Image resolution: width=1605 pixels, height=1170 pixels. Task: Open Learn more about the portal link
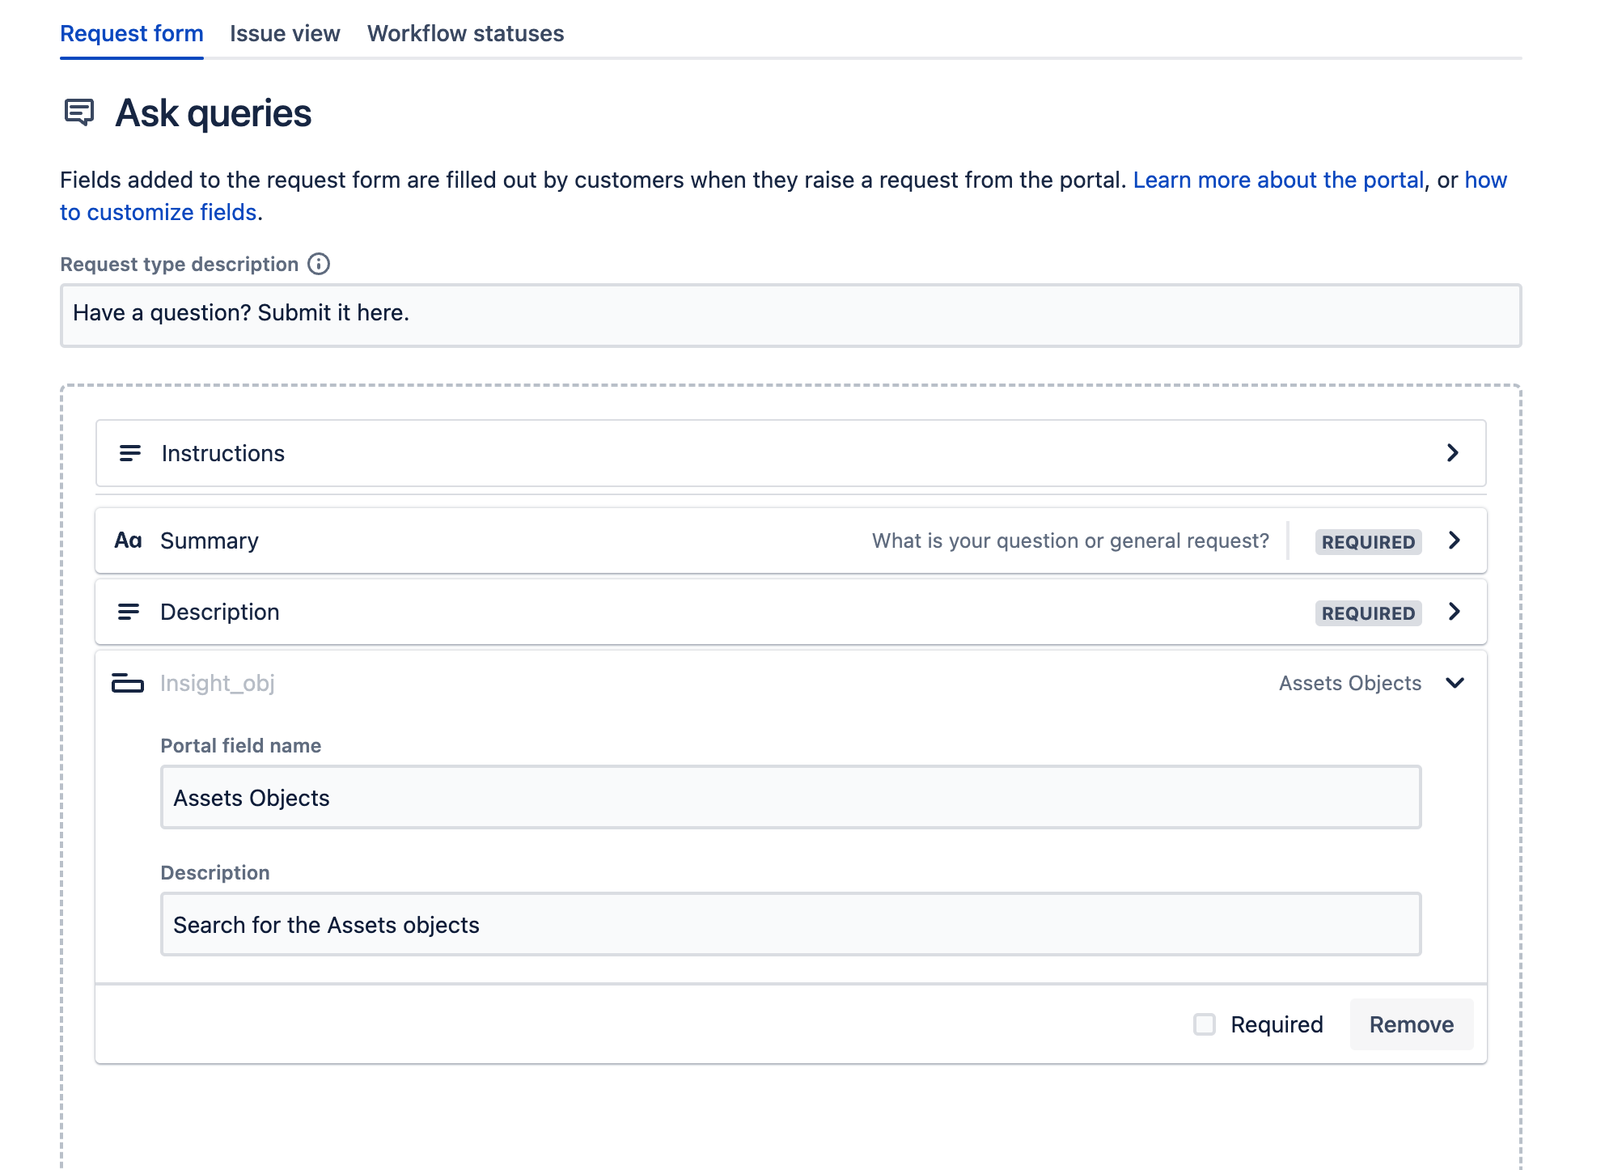coord(1278,180)
